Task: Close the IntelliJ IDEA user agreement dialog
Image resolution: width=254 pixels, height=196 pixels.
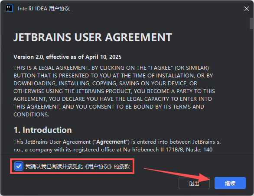Action: (x=246, y=9)
